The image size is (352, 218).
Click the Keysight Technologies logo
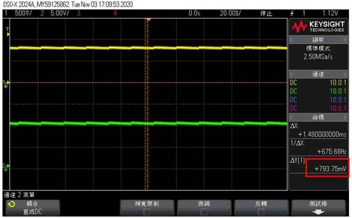pos(318,26)
